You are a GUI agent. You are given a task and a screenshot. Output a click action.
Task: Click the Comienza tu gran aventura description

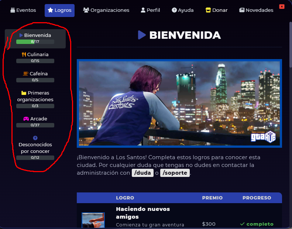[150, 225]
